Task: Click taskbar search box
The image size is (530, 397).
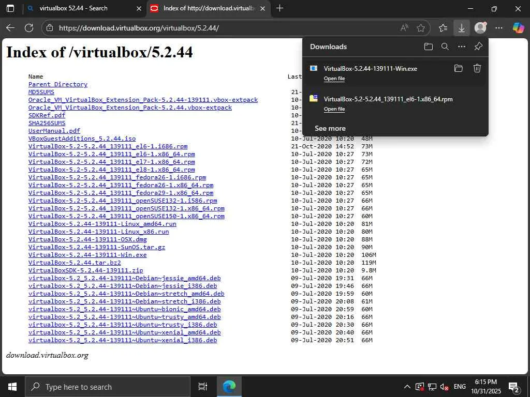Action: coord(108,387)
